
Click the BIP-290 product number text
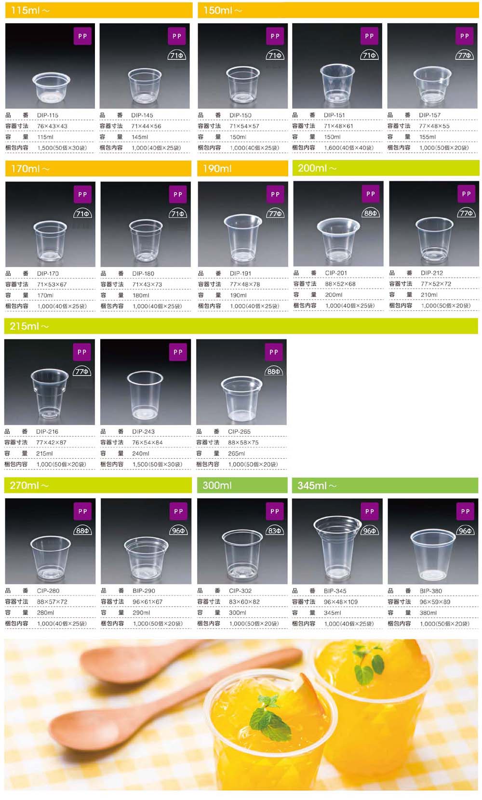(144, 590)
